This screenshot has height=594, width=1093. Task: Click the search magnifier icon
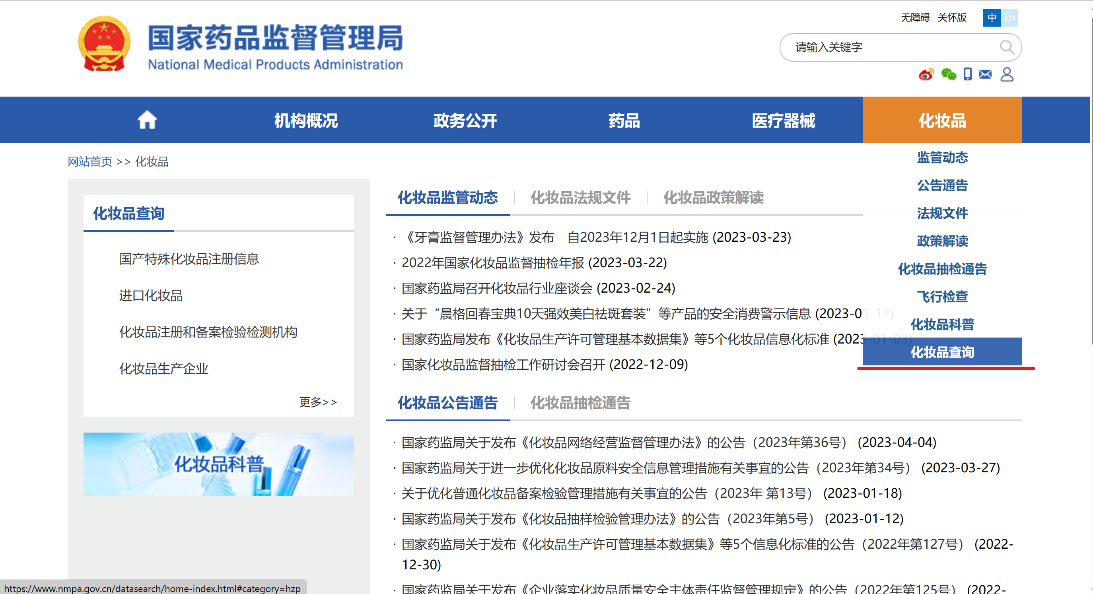pyautogui.click(x=1006, y=47)
